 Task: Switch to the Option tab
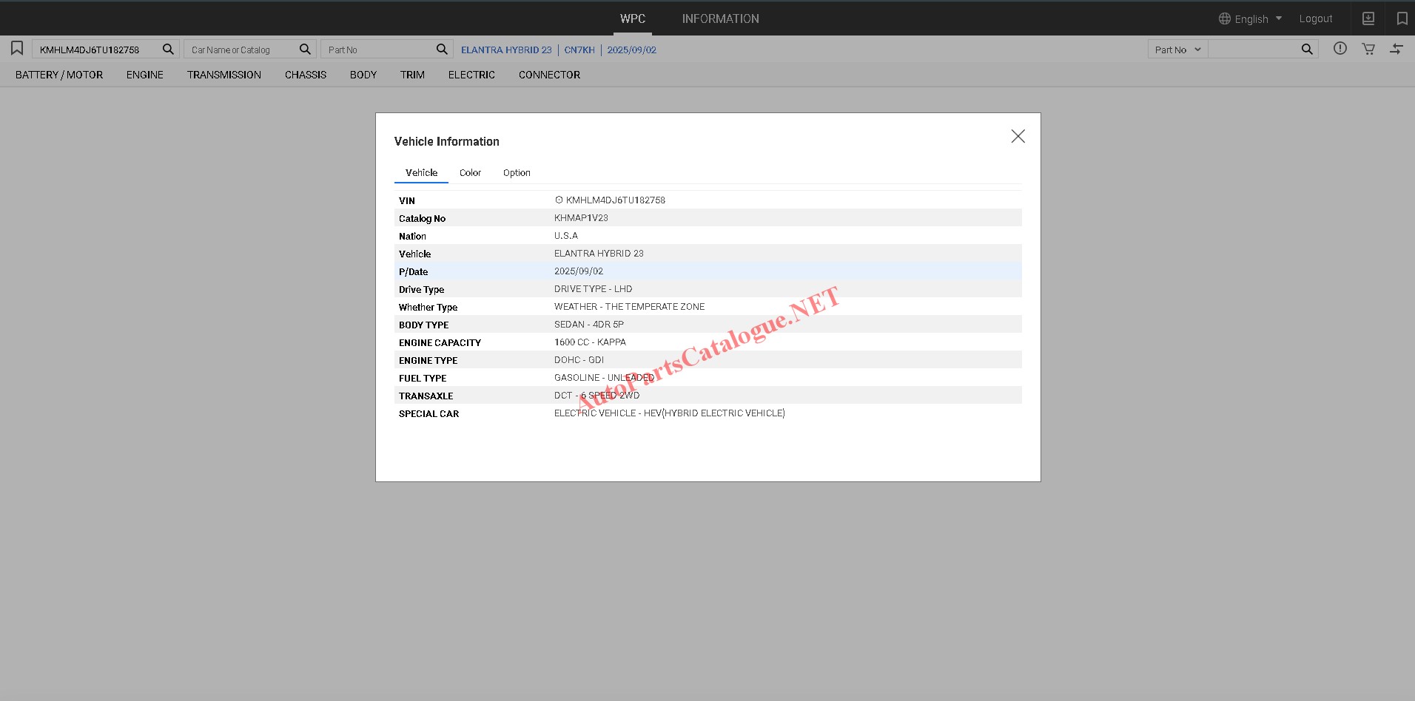tap(517, 173)
